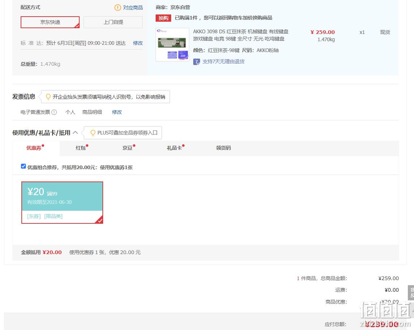
Task: Switch to the 领货码 tab
Action: click(223, 148)
